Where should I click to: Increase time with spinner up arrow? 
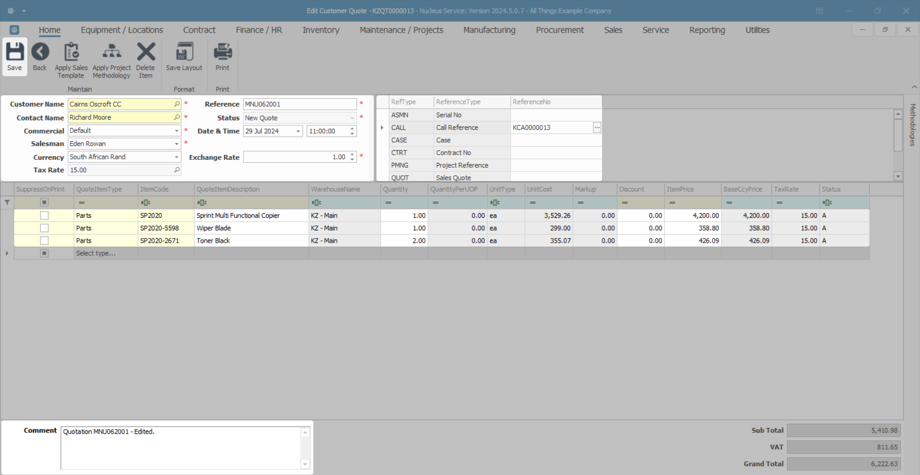click(352, 128)
